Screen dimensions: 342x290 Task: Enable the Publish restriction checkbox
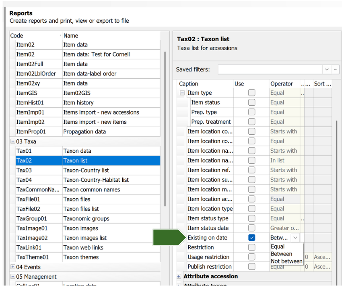[x=252, y=266]
